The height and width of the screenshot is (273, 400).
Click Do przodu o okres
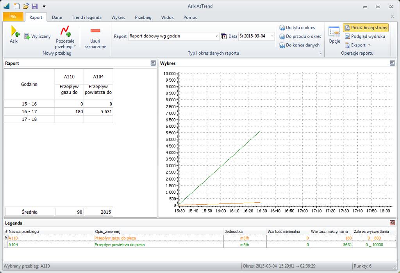[300, 36]
